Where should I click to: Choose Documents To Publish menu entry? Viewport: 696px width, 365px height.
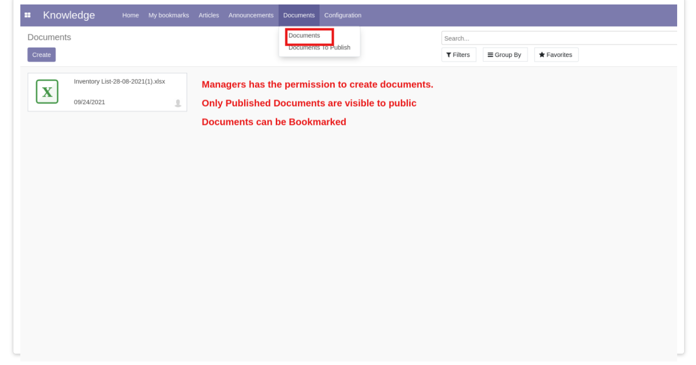click(319, 48)
